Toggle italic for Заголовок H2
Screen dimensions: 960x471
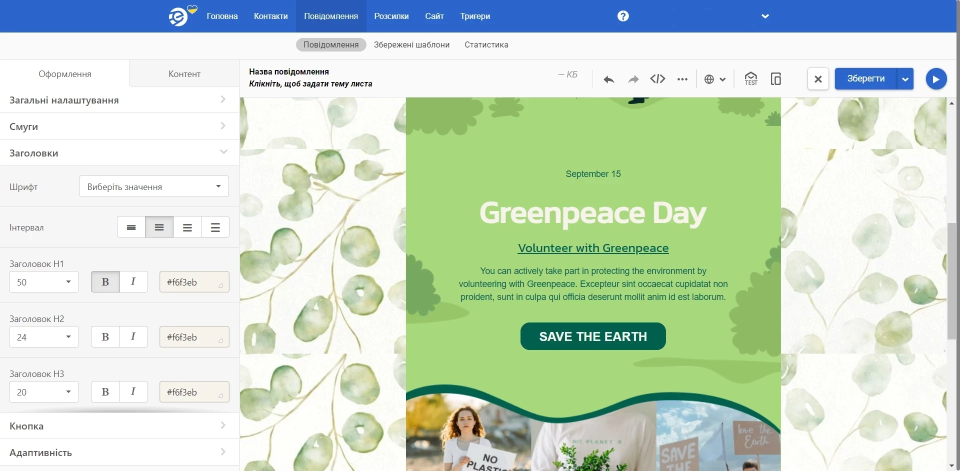point(133,337)
